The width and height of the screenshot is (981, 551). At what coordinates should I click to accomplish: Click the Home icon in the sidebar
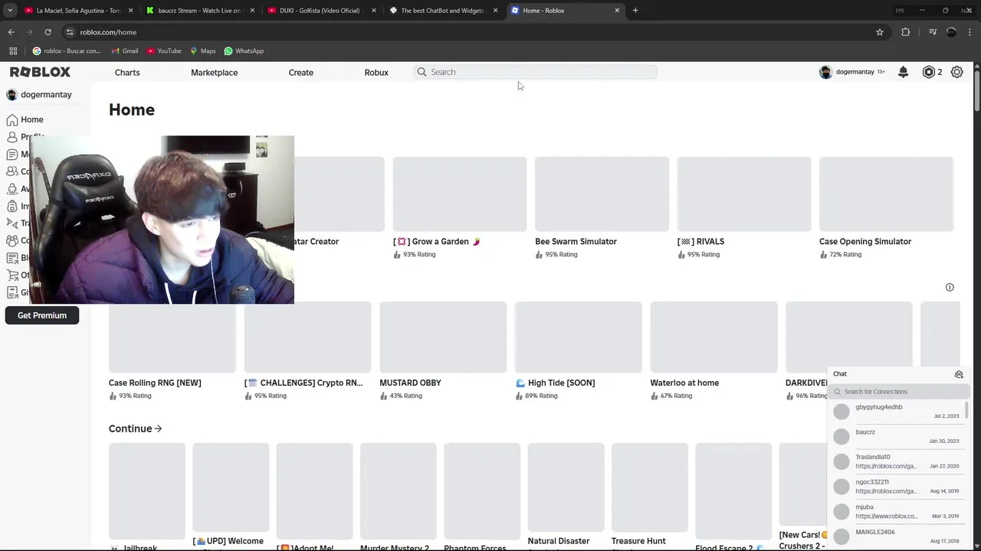point(11,119)
